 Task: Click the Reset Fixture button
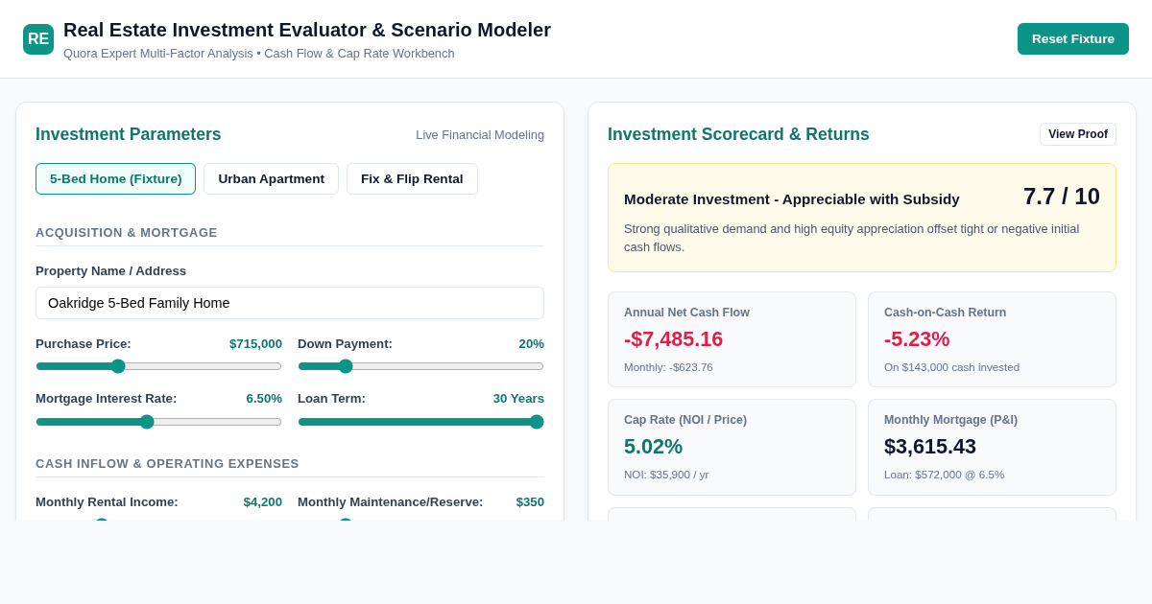point(1073,39)
